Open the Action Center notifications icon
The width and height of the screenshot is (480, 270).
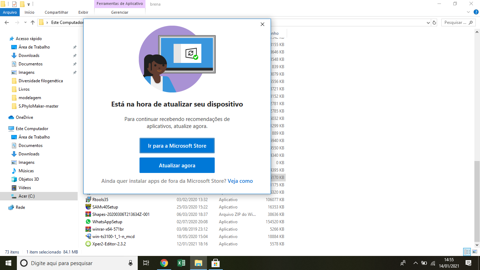click(468, 263)
